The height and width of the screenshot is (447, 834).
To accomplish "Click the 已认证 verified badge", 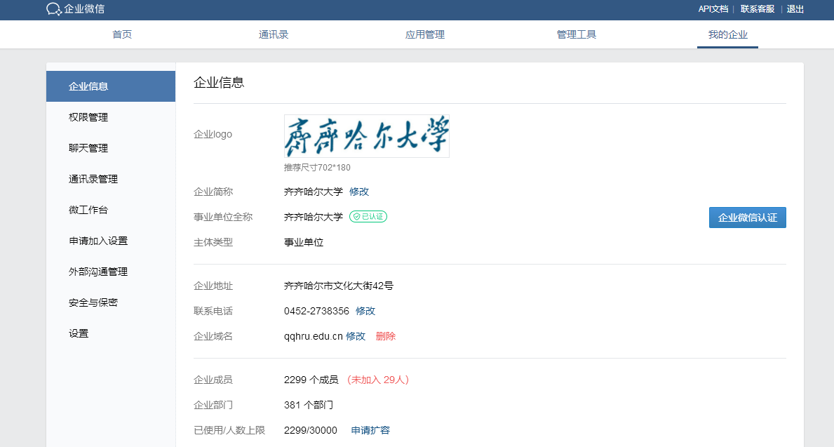I will click(x=368, y=217).
